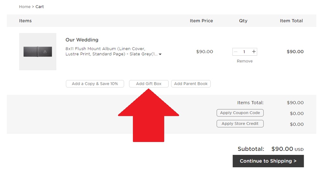Open the Our Wedding album thumbnail

pyautogui.click(x=38, y=52)
